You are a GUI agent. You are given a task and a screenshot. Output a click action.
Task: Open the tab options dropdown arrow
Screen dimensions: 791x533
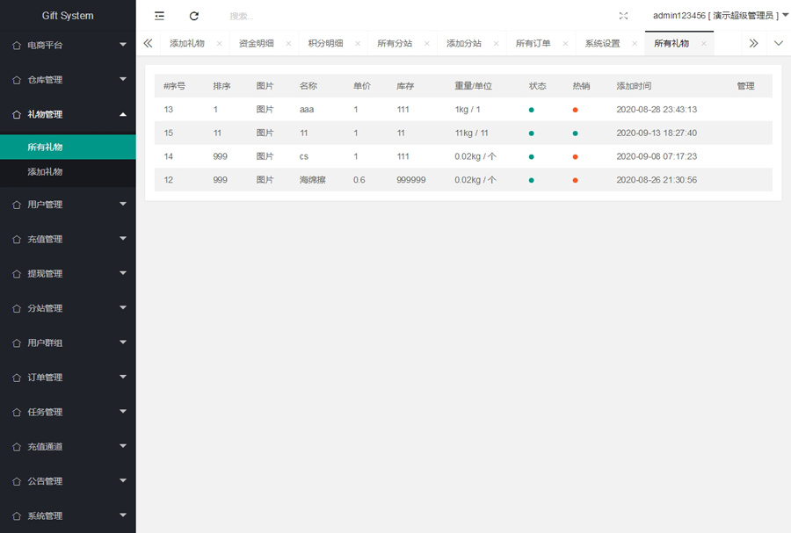click(778, 44)
